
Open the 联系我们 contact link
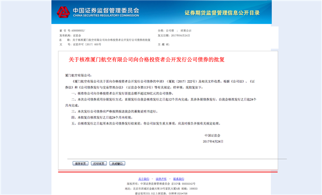(x=179, y=179)
